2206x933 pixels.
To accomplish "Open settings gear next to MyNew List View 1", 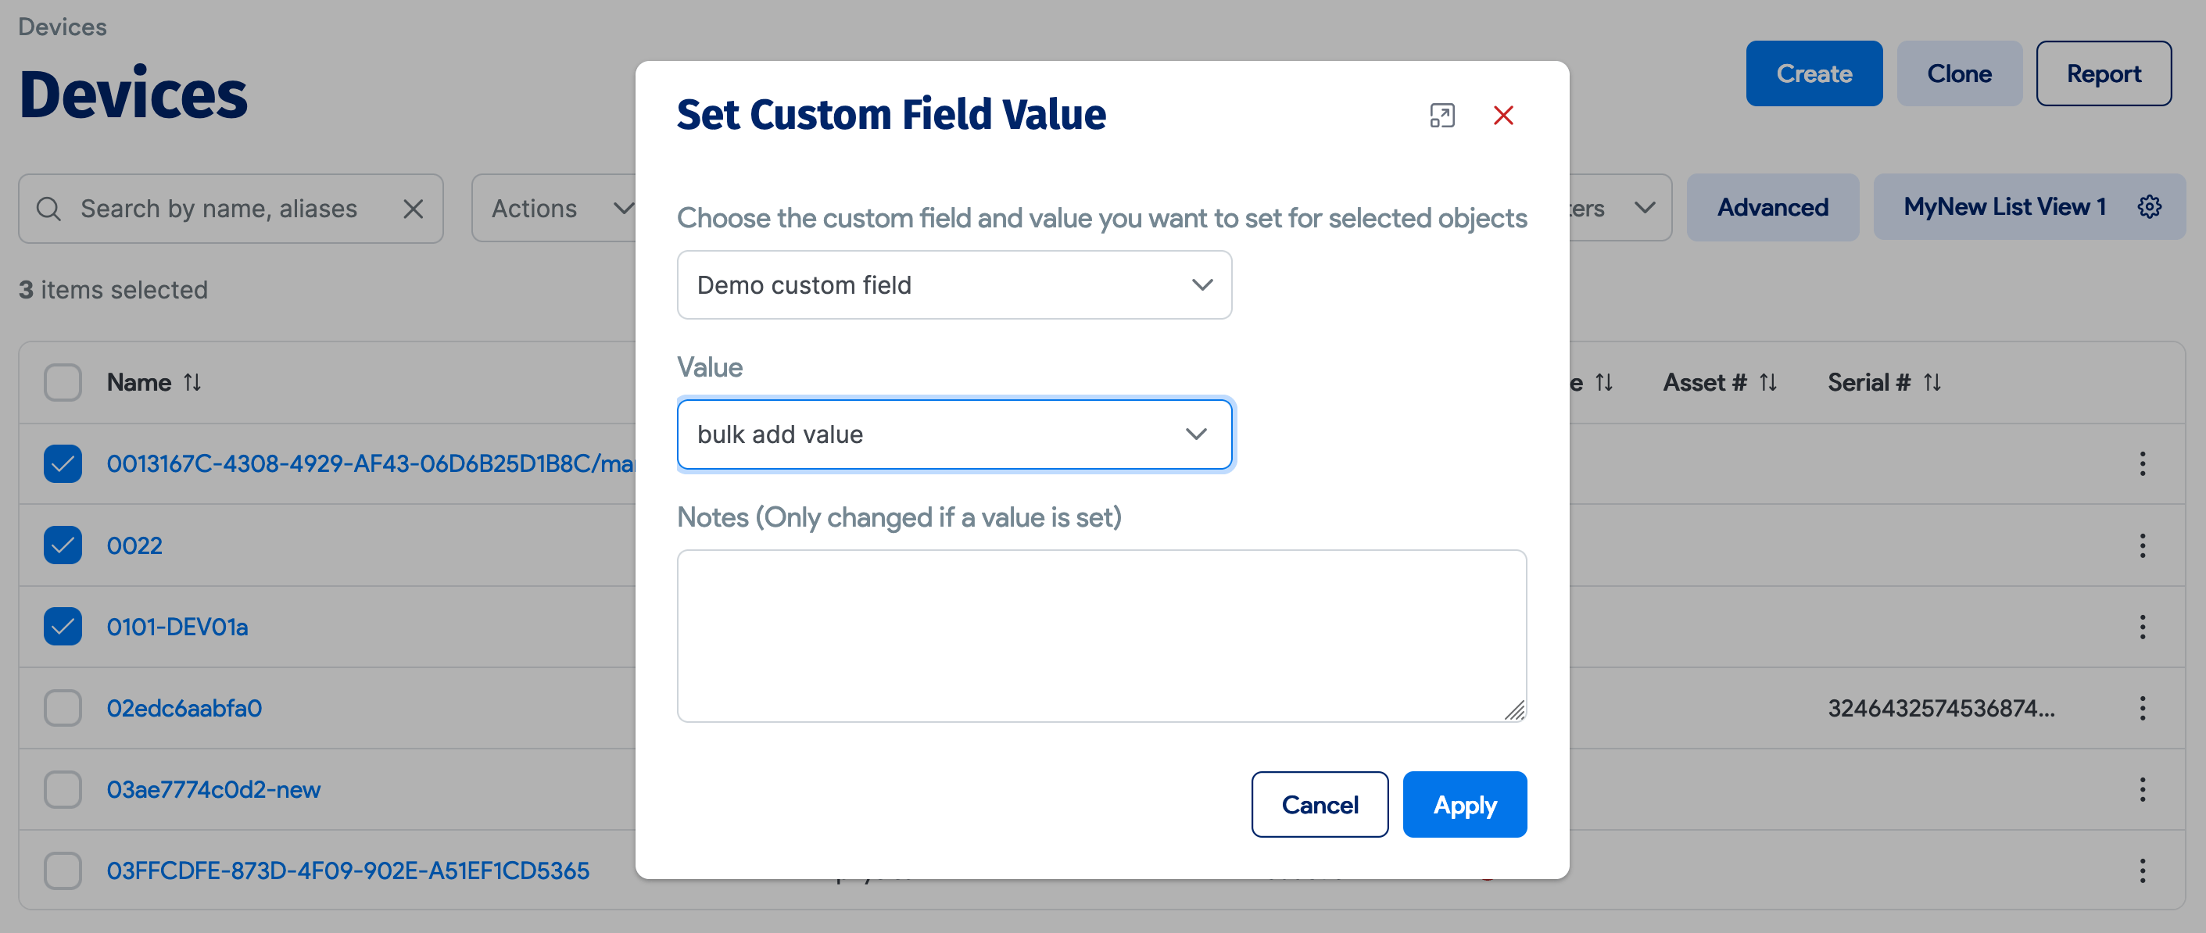I will pos(2150,206).
